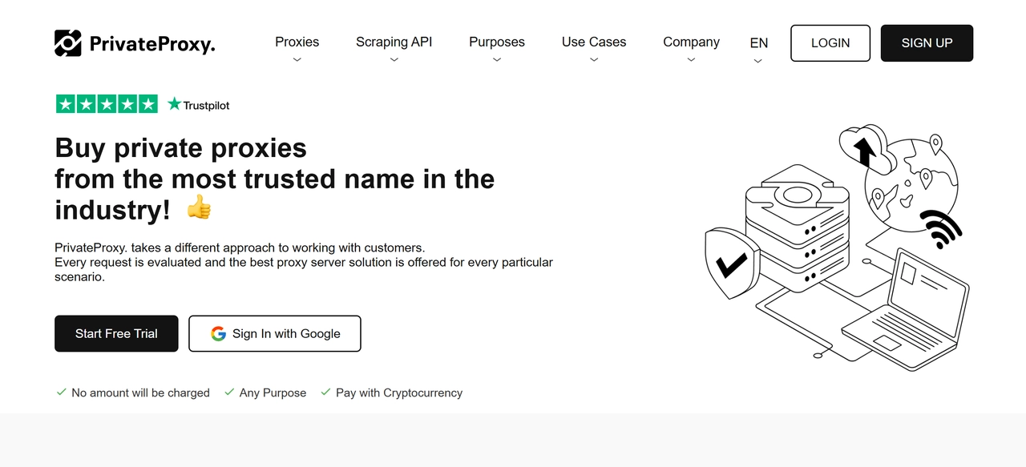Screen dimensions: 1026x467
Task: Click the five-star Trustpilot rating
Action: click(x=107, y=103)
